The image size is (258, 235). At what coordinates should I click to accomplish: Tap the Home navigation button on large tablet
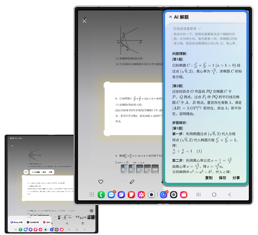(x=214, y=194)
